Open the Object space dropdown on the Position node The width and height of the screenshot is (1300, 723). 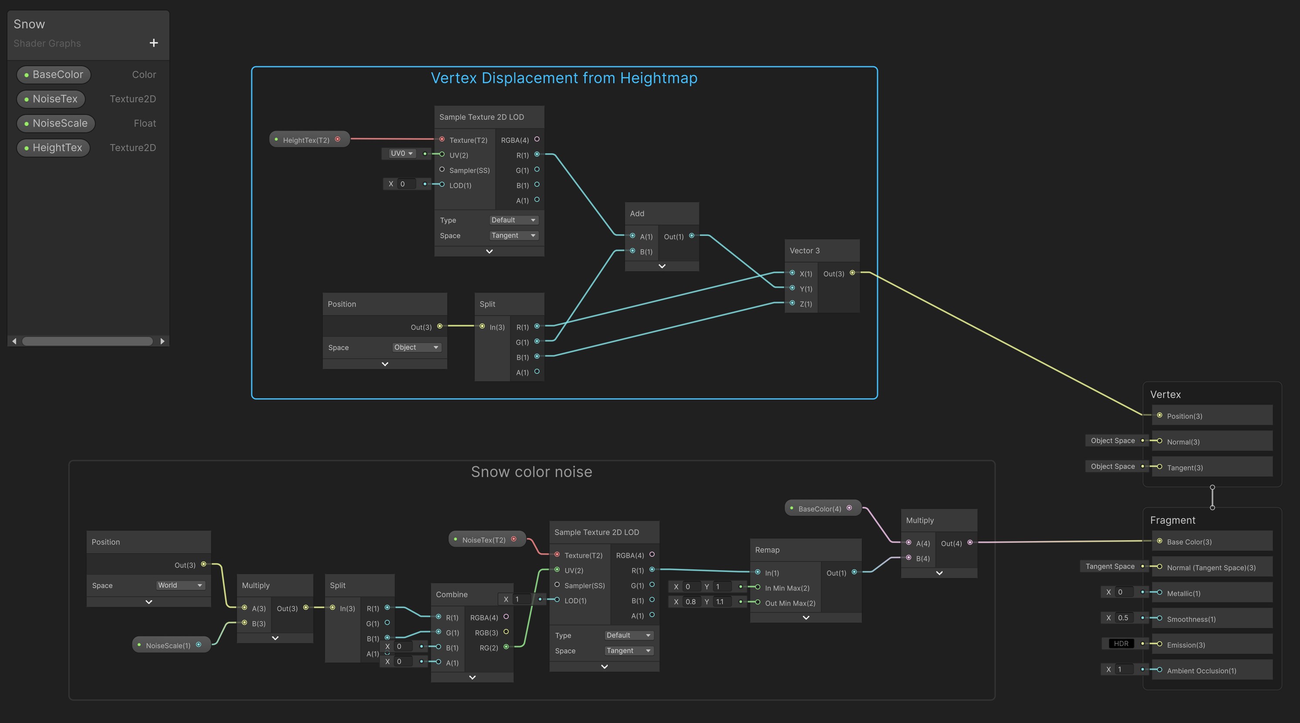tap(416, 348)
